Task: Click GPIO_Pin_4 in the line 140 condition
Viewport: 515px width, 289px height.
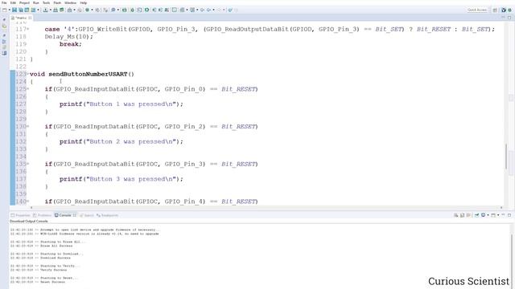Action: point(184,201)
